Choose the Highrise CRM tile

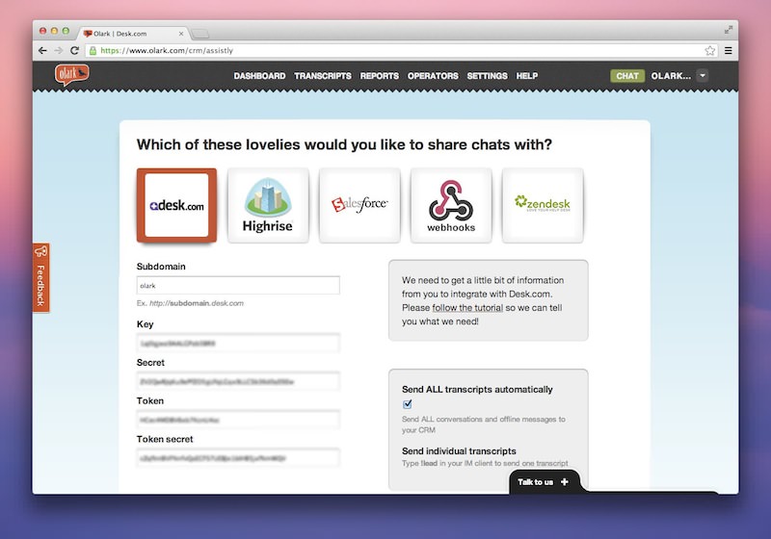coord(268,205)
